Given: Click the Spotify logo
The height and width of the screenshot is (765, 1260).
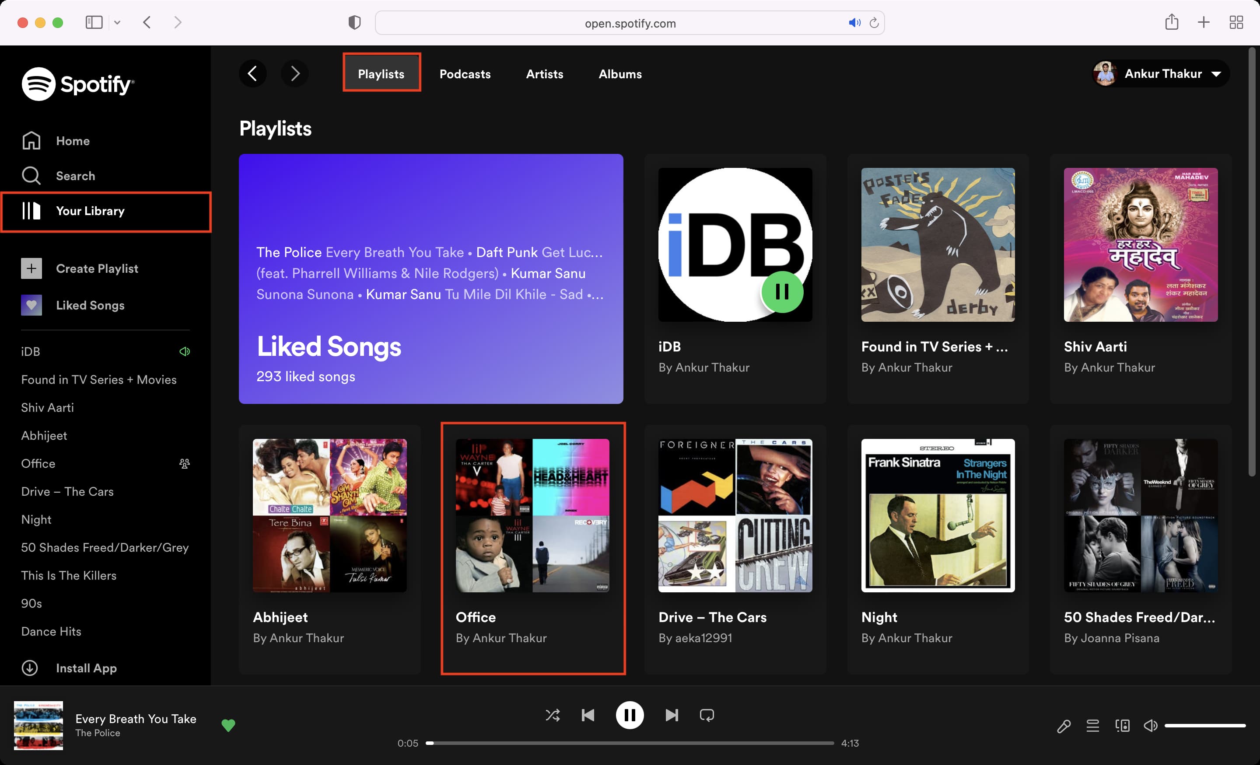Looking at the screenshot, I should coord(78,84).
